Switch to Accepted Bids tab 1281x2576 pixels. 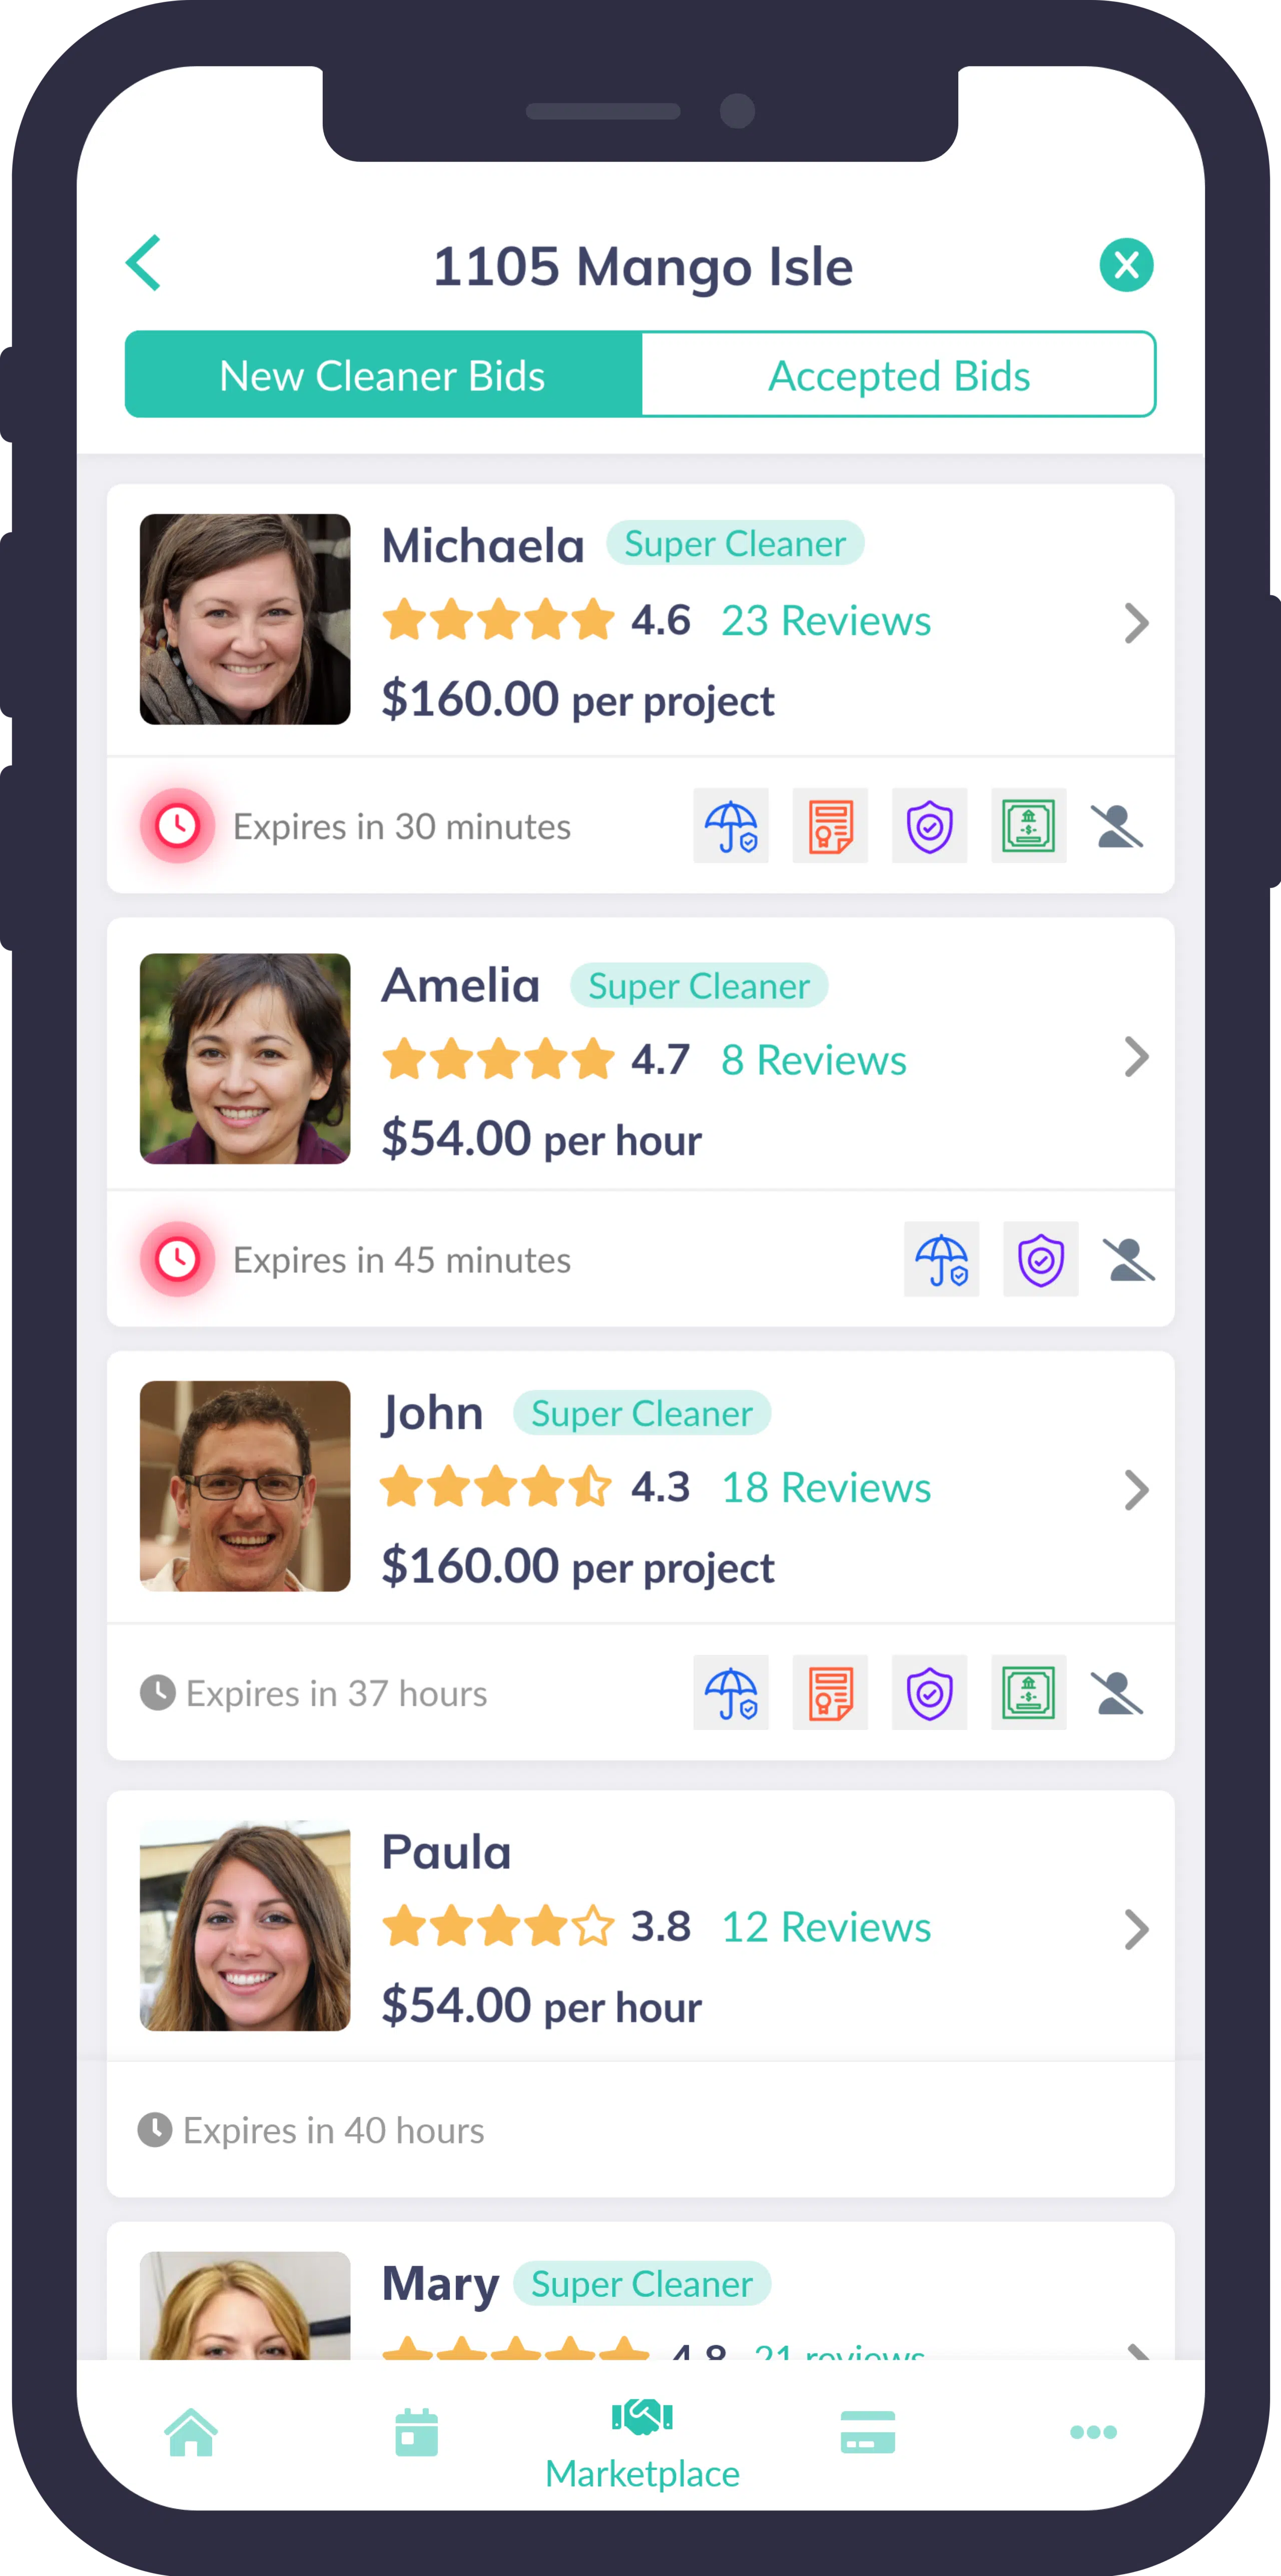[x=898, y=375]
